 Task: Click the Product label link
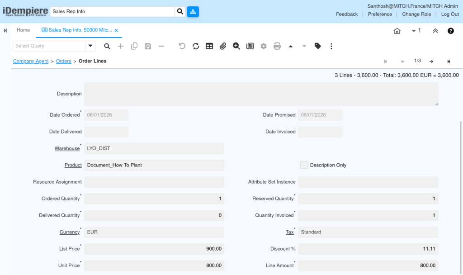(x=73, y=165)
